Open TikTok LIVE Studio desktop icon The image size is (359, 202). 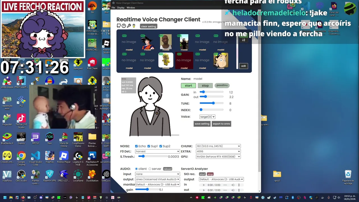21,121
